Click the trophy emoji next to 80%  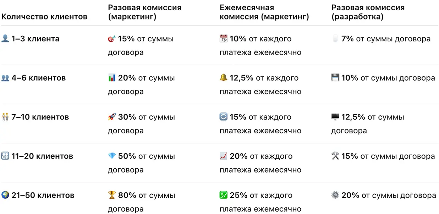point(112,195)
